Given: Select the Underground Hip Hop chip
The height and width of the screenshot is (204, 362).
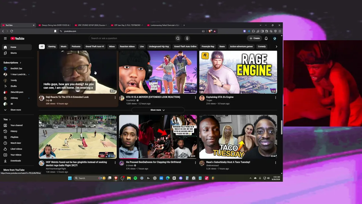Looking at the screenshot, I should click(159, 46).
